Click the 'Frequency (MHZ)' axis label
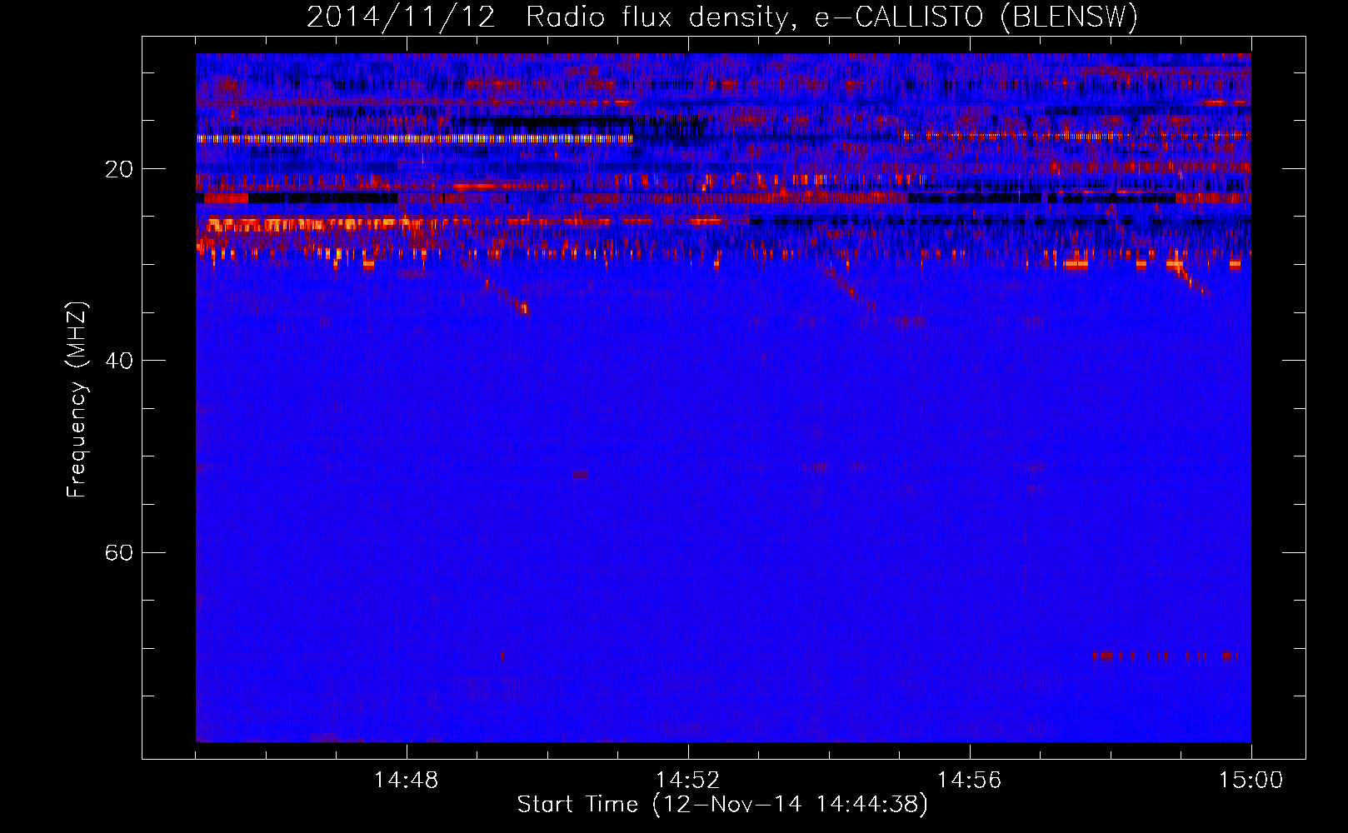The height and width of the screenshot is (833, 1348). (x=77, y=400)
